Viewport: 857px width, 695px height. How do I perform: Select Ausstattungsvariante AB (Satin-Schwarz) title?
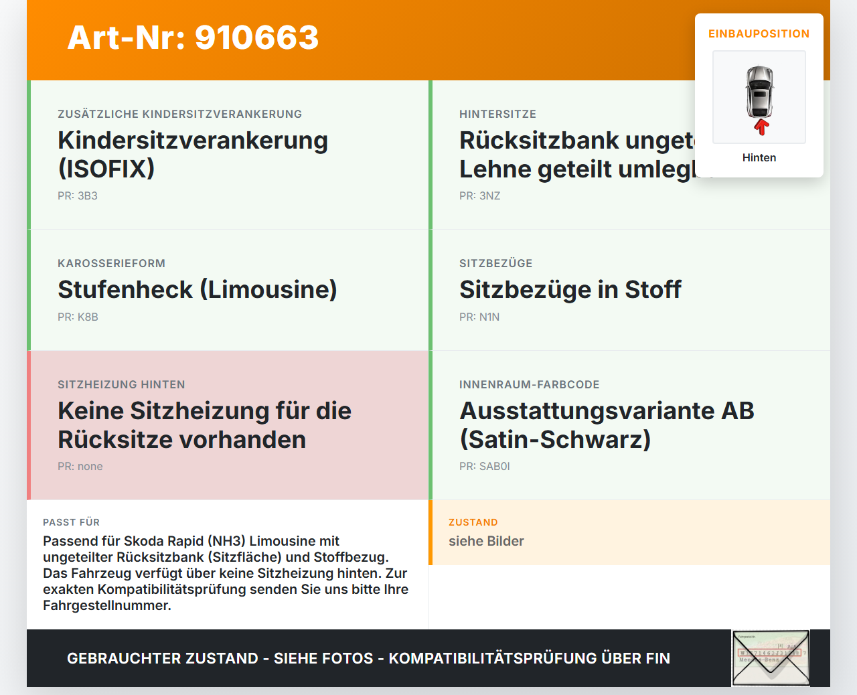point(607,424)
